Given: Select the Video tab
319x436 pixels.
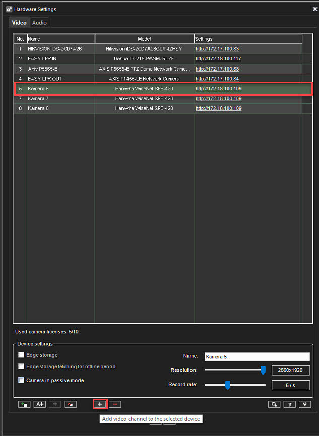Looking at the screenshot, I should [x=19, y=23].
